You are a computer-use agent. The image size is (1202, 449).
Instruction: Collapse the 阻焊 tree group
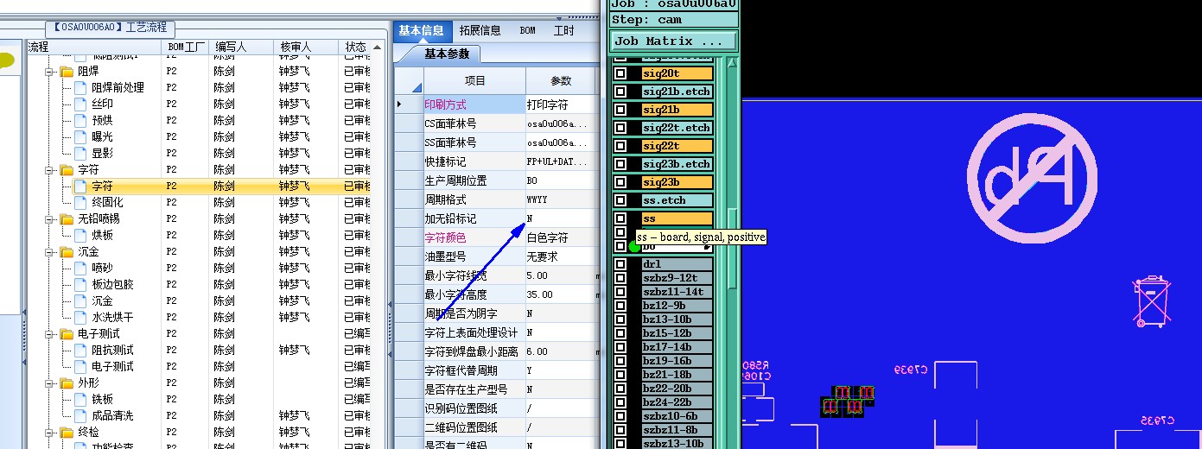pyautogui.click(x=50, y=72)
